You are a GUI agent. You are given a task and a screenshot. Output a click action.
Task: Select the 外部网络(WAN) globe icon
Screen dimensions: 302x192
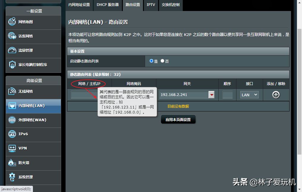[x=12, y=120]
